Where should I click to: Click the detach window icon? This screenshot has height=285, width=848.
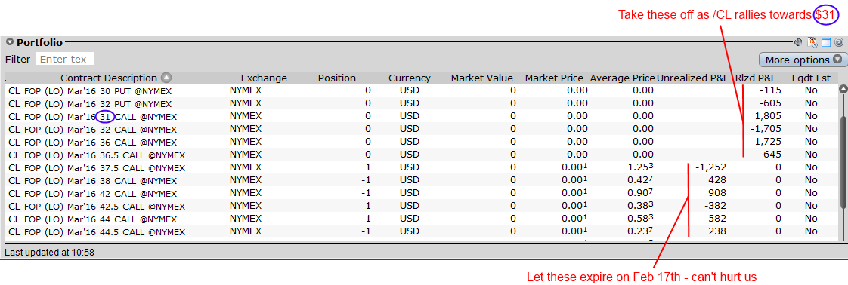(826, 42)
